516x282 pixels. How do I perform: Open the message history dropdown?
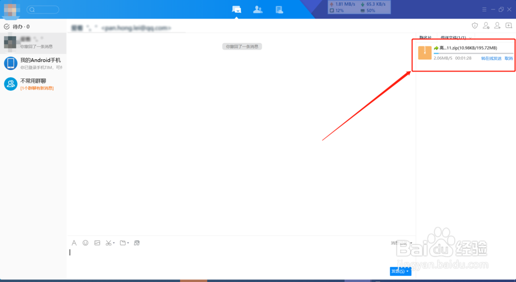point(401,243)
